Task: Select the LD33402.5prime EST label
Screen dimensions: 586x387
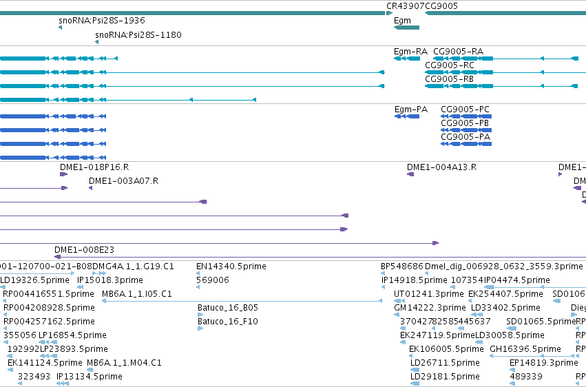Action: pos(505,308)
